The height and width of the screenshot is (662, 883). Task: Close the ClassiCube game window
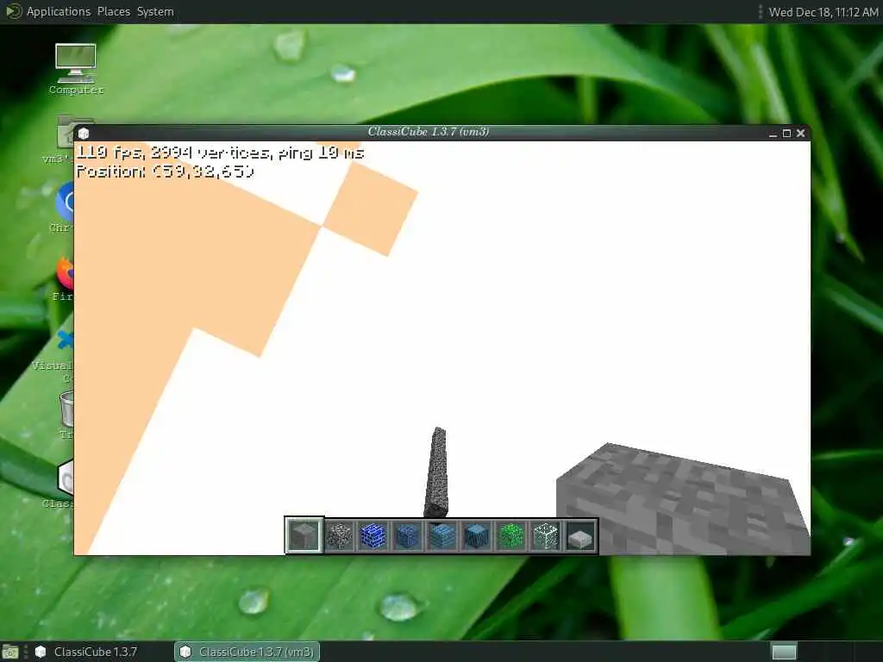(x=801, y=134)
